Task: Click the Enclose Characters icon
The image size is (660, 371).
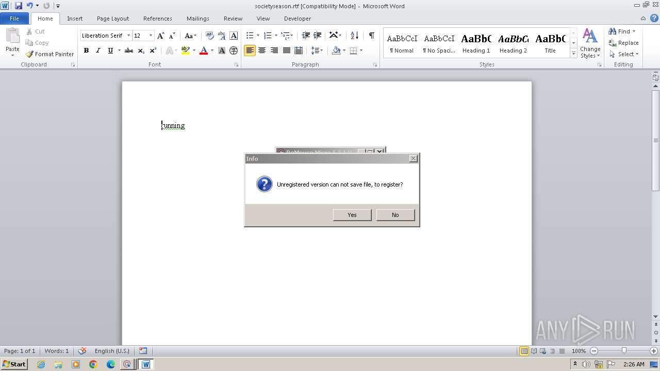Action: pyautogui.click(x=234, y=50)
